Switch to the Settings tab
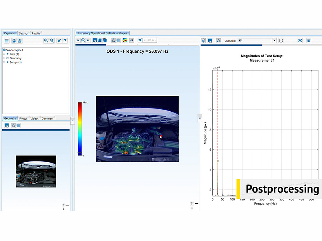The width and height of the screenshot is (322, 241). click(x=24, y=33)
